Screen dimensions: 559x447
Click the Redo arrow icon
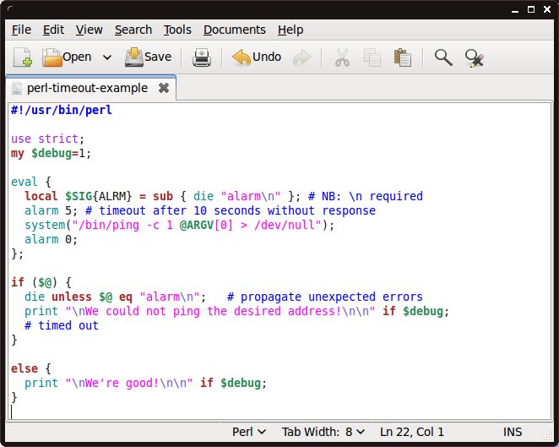pyautogui.click(x=301, y=57)
